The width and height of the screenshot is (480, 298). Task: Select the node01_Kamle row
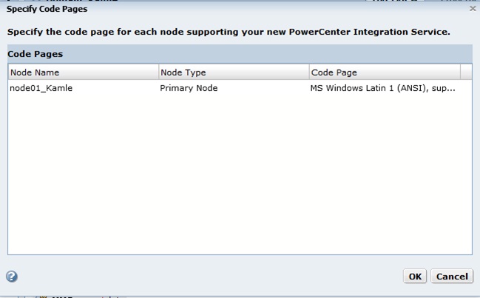point(240,88)
